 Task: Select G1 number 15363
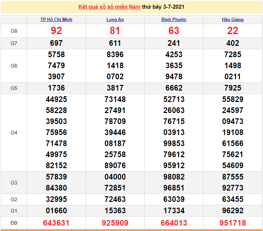pyautogui.click(x=115, y=211)
